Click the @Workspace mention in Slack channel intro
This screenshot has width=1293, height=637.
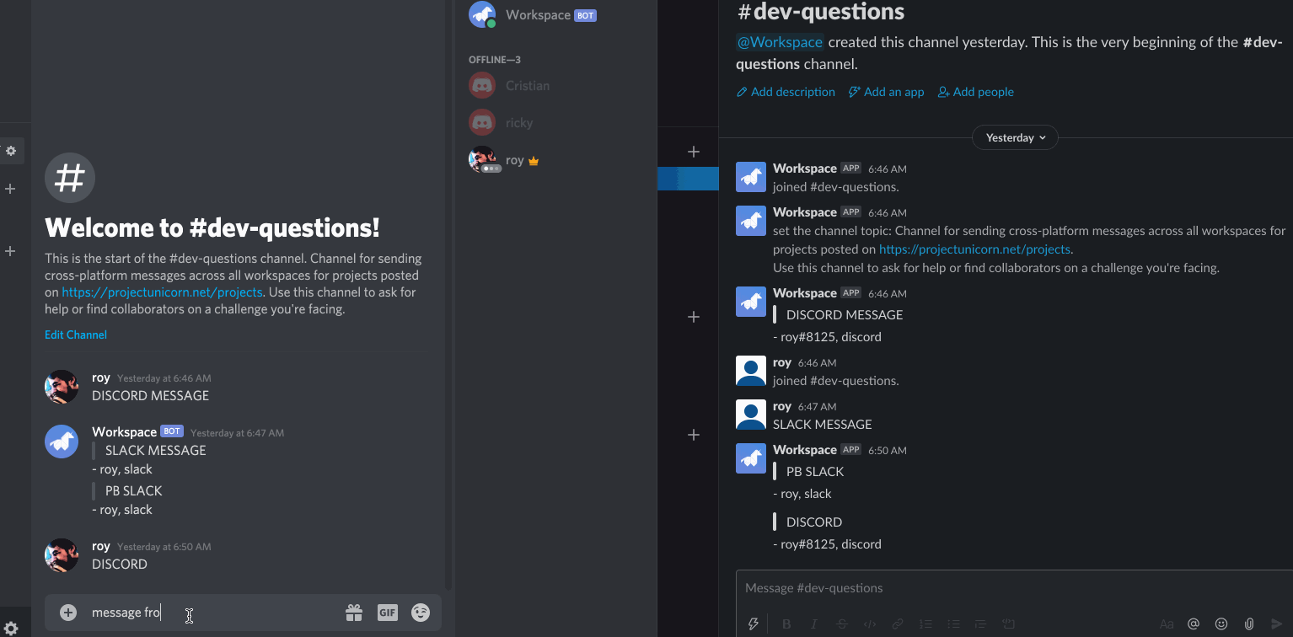click(780, 42)
